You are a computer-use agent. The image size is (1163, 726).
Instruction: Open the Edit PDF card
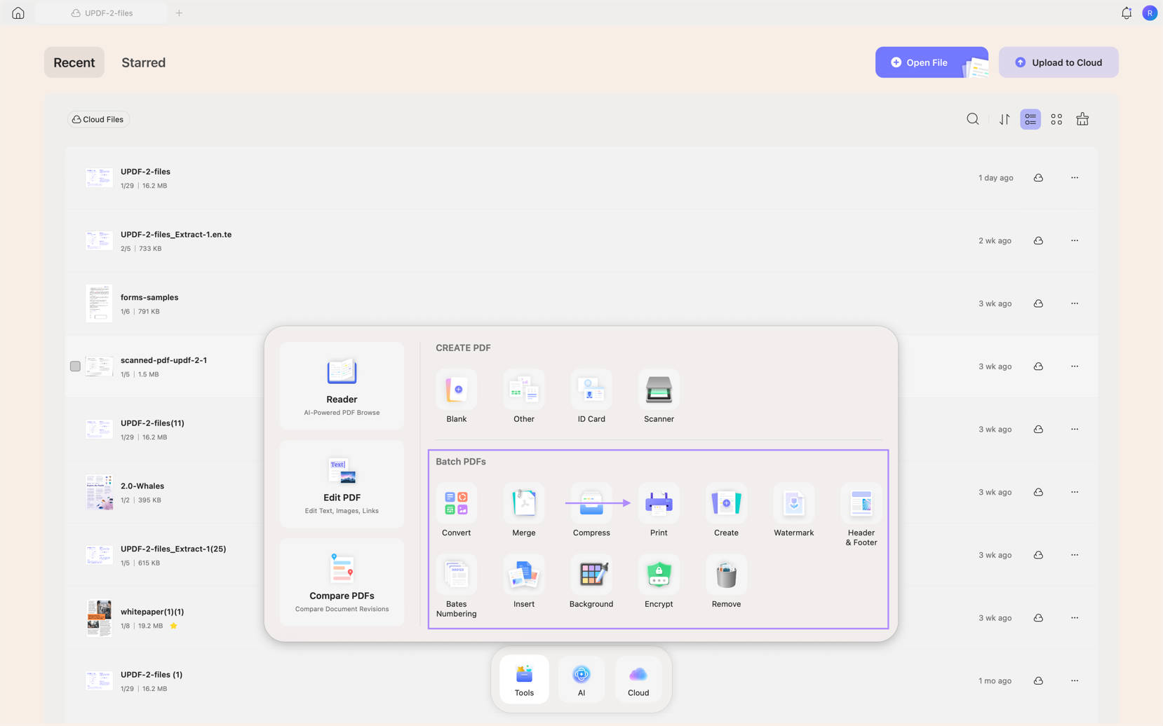coord(342,484)
